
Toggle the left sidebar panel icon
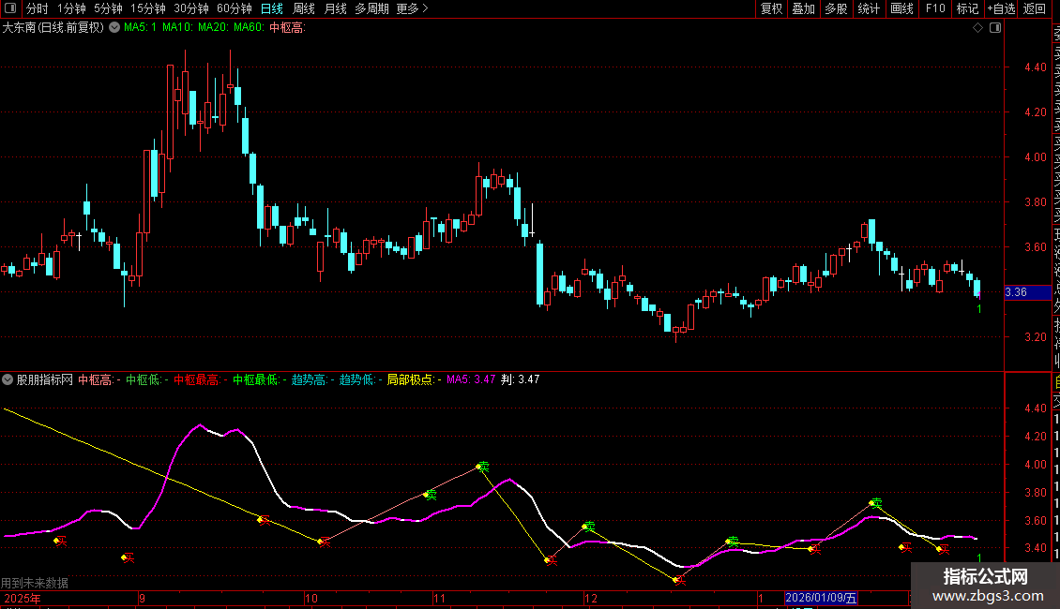pyautogui.click(x=10, y=8)
